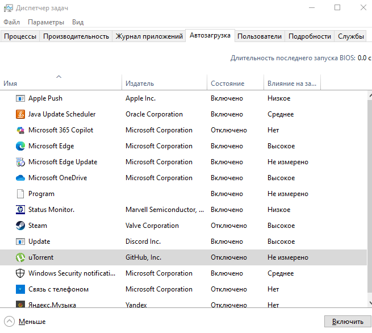Sort by Влияние на за... column header
Image resolution: width=372 pixels, height=333 pixels.
pos(292,82)
